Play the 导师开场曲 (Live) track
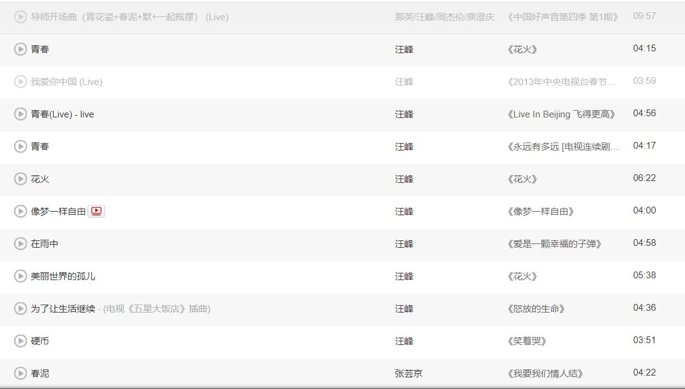The width and height of the screenshot is (685, 389). (20, 17)
